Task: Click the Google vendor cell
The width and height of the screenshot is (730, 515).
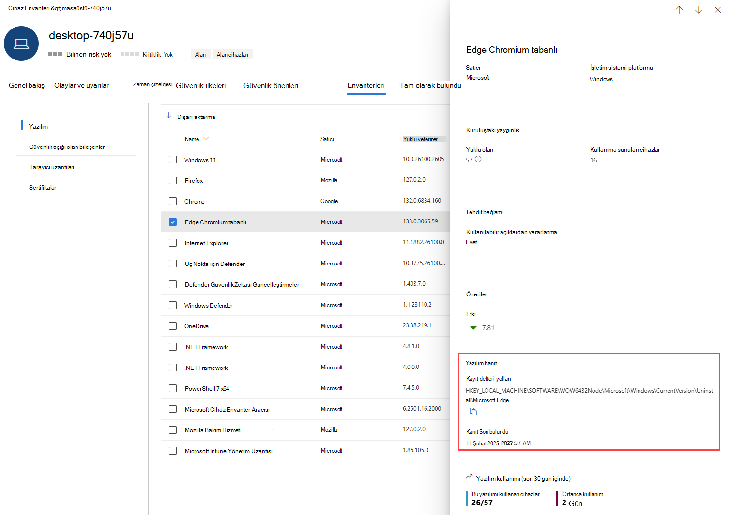Action: click(x=329, y=201)
